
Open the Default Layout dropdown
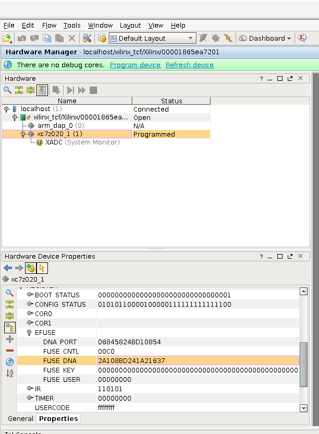pyautogui.click(x=152, y=39)
